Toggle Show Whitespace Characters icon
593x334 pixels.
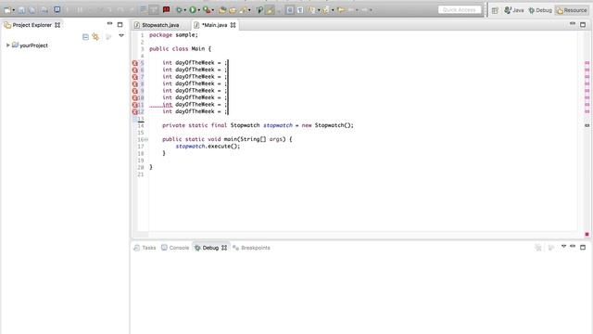click(x=300, y=10)
